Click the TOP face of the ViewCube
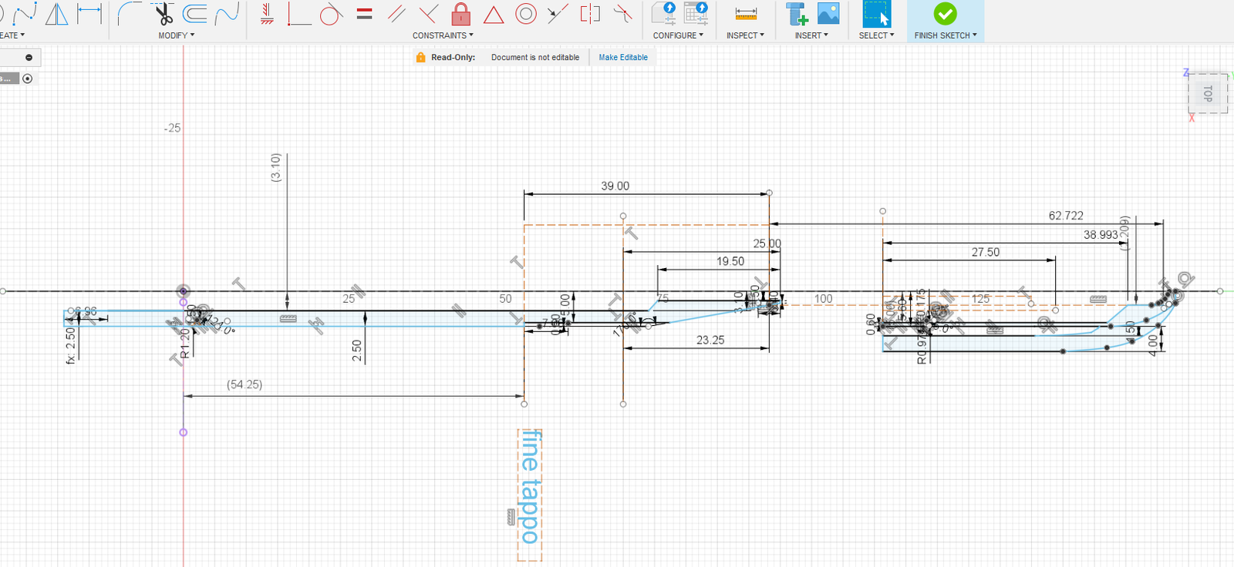The width and height of the screenshot is (1234, 567). [1208, 94]
